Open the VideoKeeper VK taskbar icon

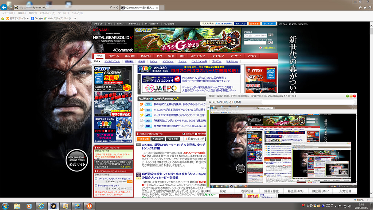tap(53, 206)
